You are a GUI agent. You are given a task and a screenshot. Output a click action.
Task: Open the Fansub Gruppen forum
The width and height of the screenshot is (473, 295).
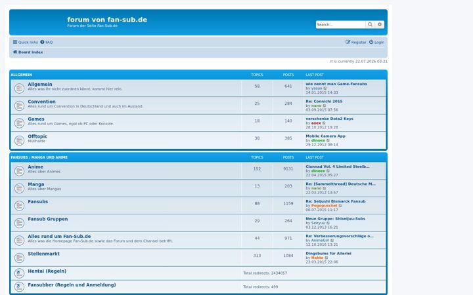pos(48,219)
